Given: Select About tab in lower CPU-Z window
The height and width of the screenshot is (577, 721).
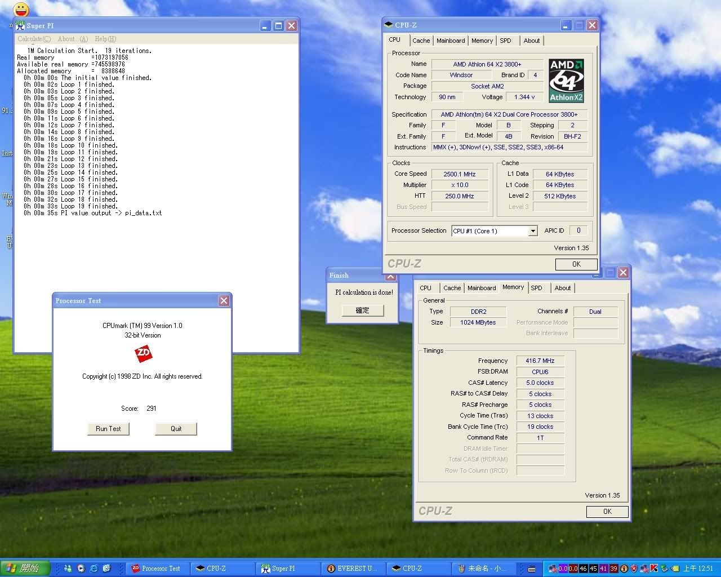Looking at the screenshot, I should [x=563, y=288].
